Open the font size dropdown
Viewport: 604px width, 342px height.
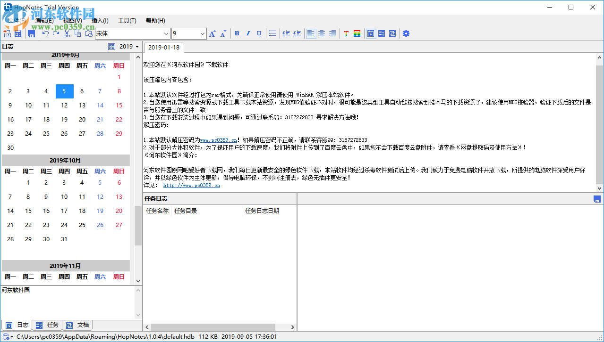202,33
